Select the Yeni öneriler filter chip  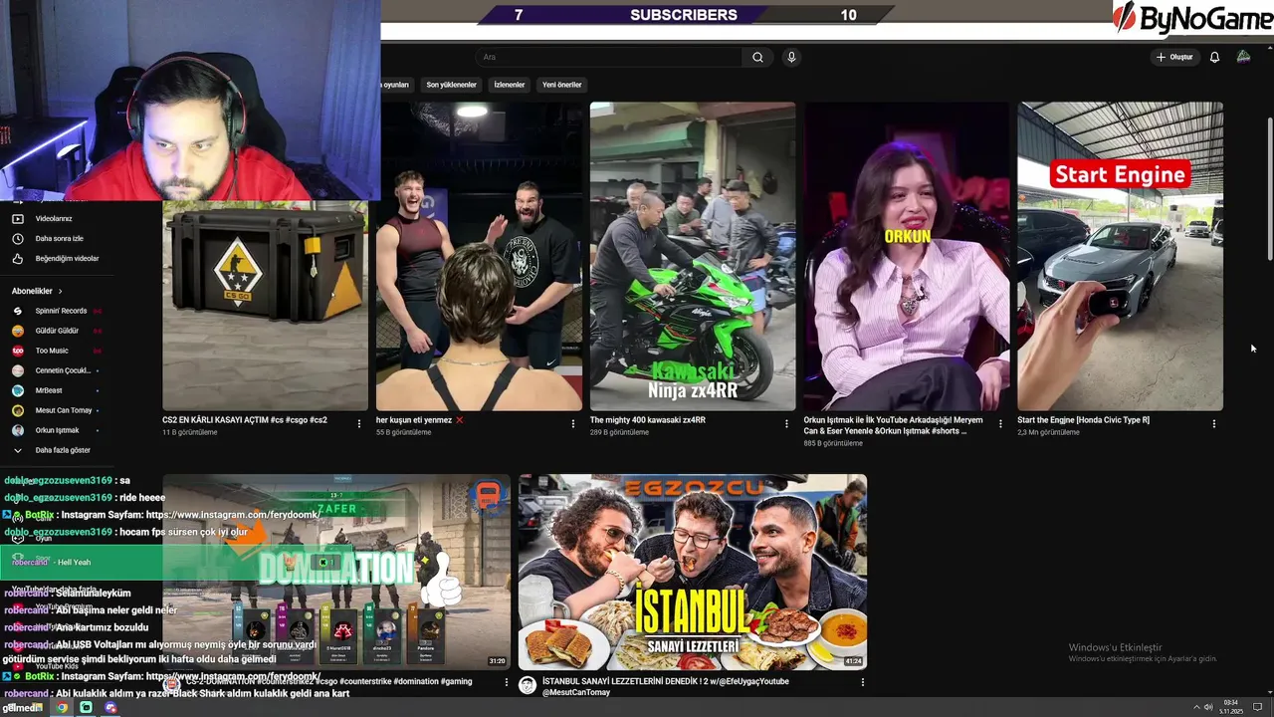(x=561, y=85)
